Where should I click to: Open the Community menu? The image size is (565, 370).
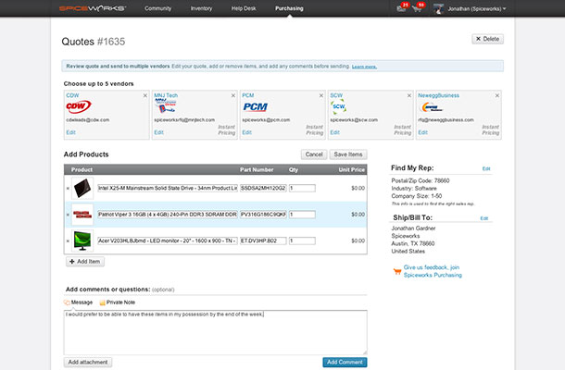157,8
